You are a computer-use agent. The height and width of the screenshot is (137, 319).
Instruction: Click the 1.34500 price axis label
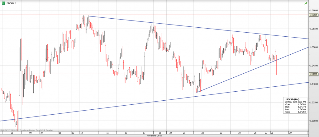coord(314,66)
